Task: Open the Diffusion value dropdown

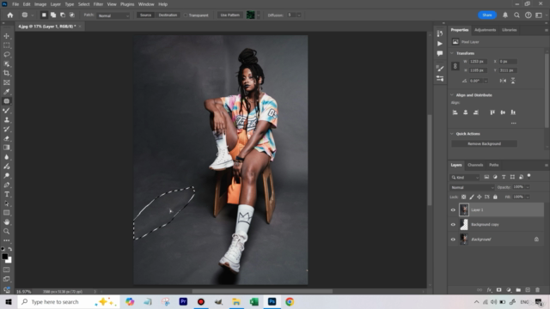Action: point(299,15)
